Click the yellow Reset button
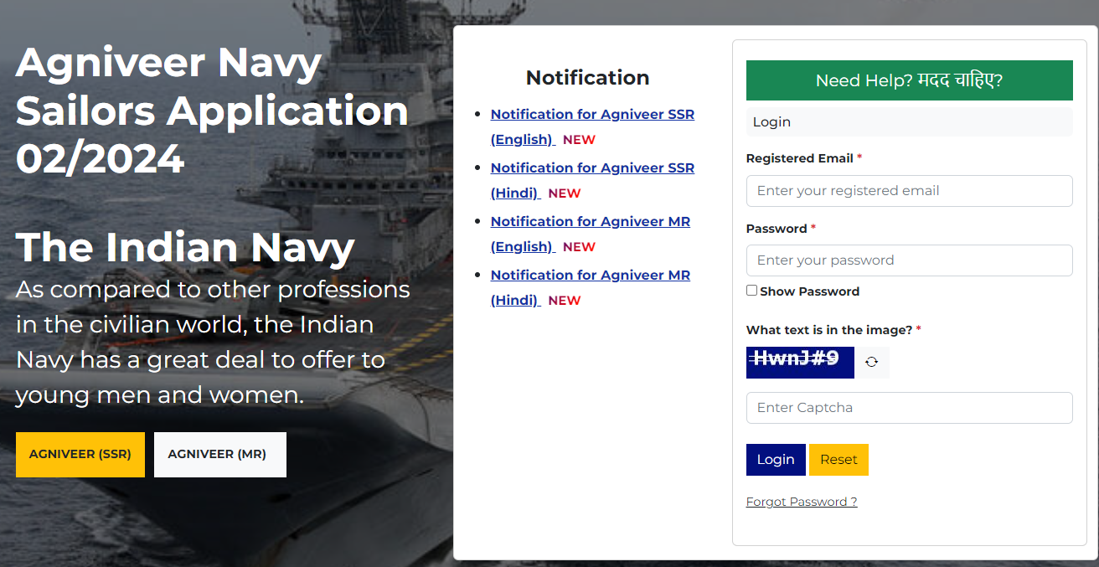Viewport: 1099px width, 567px height. [838, 460]
